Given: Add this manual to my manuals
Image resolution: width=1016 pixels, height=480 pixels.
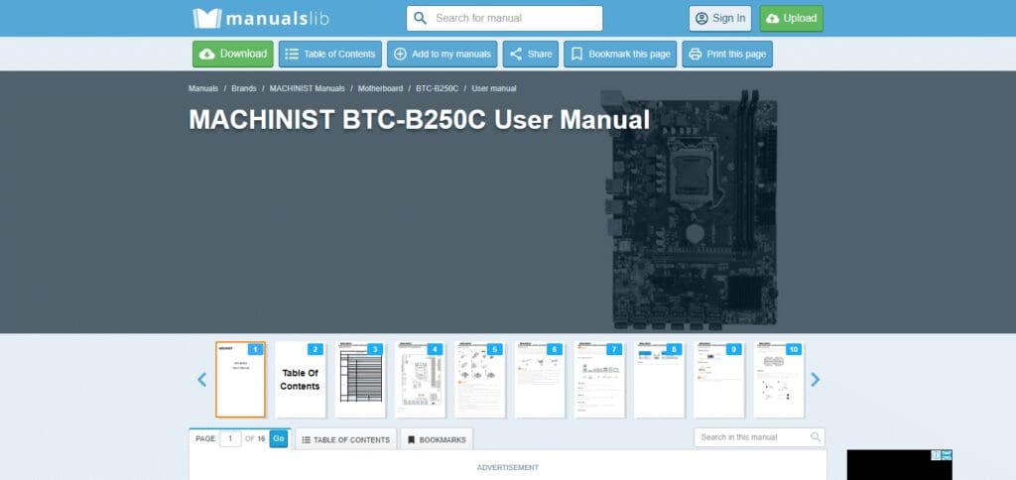Looking at the screenshot, I should coord(442,54).
